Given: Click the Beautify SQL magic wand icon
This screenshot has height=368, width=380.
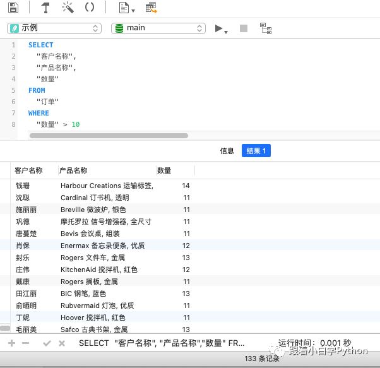Looking at the screenshot, I should (x=68, y=8).
